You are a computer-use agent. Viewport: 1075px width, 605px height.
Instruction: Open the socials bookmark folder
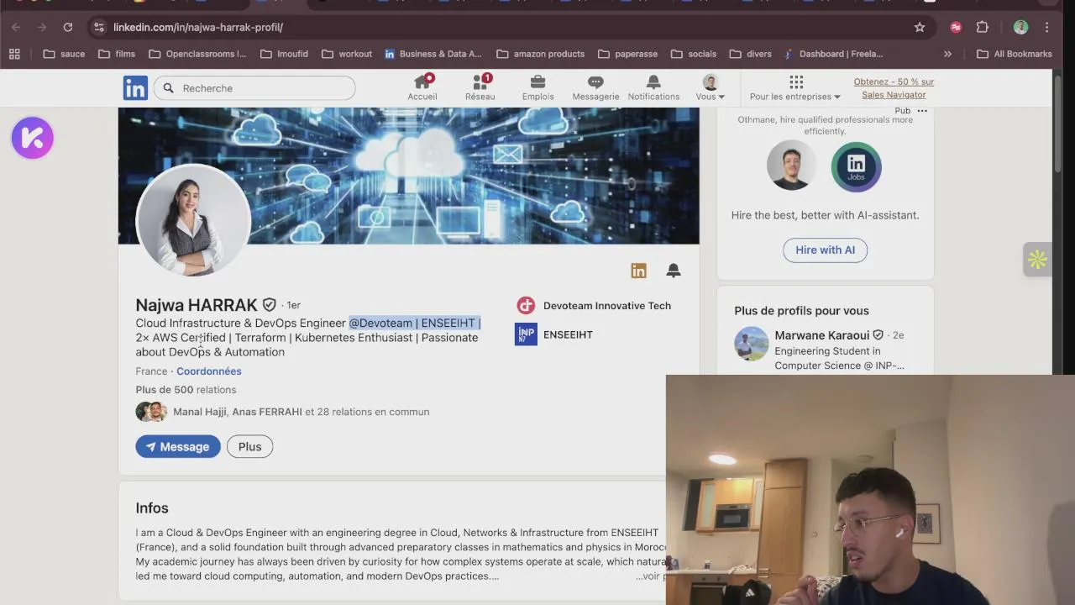(x=694, y=54)
